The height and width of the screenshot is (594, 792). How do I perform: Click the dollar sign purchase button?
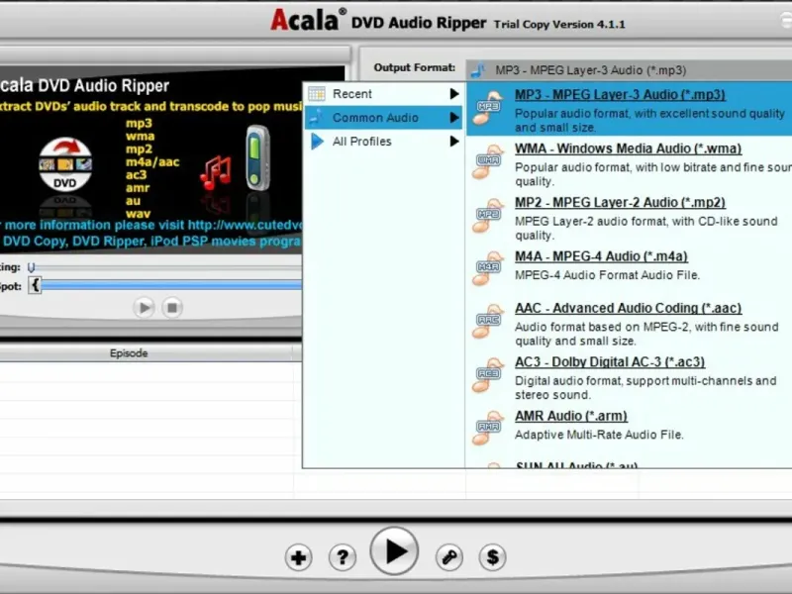pos(492,557)
